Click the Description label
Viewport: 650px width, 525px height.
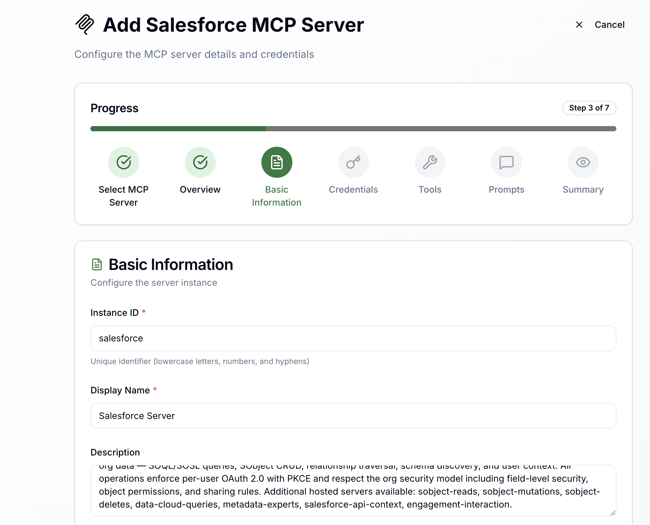point(115,452)
